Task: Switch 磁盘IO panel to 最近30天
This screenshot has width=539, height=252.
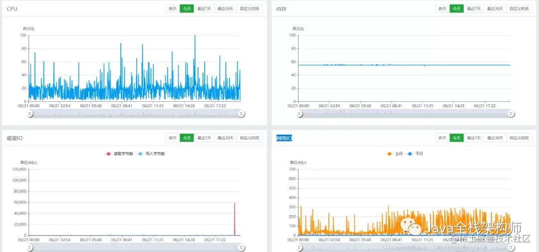Action: click(226, 138)
